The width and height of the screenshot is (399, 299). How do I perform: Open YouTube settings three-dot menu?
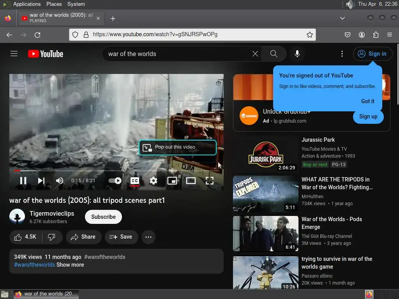(x=342, y=54)
